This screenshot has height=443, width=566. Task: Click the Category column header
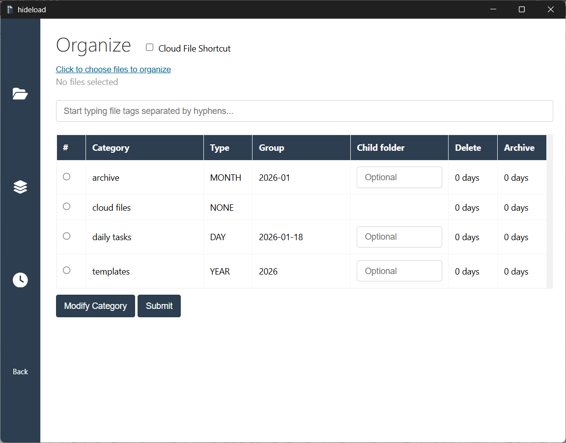pyautogui.click(x=111, y=147)
